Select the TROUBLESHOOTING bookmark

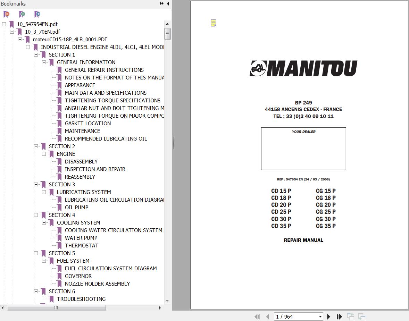(x=81, y=299)
